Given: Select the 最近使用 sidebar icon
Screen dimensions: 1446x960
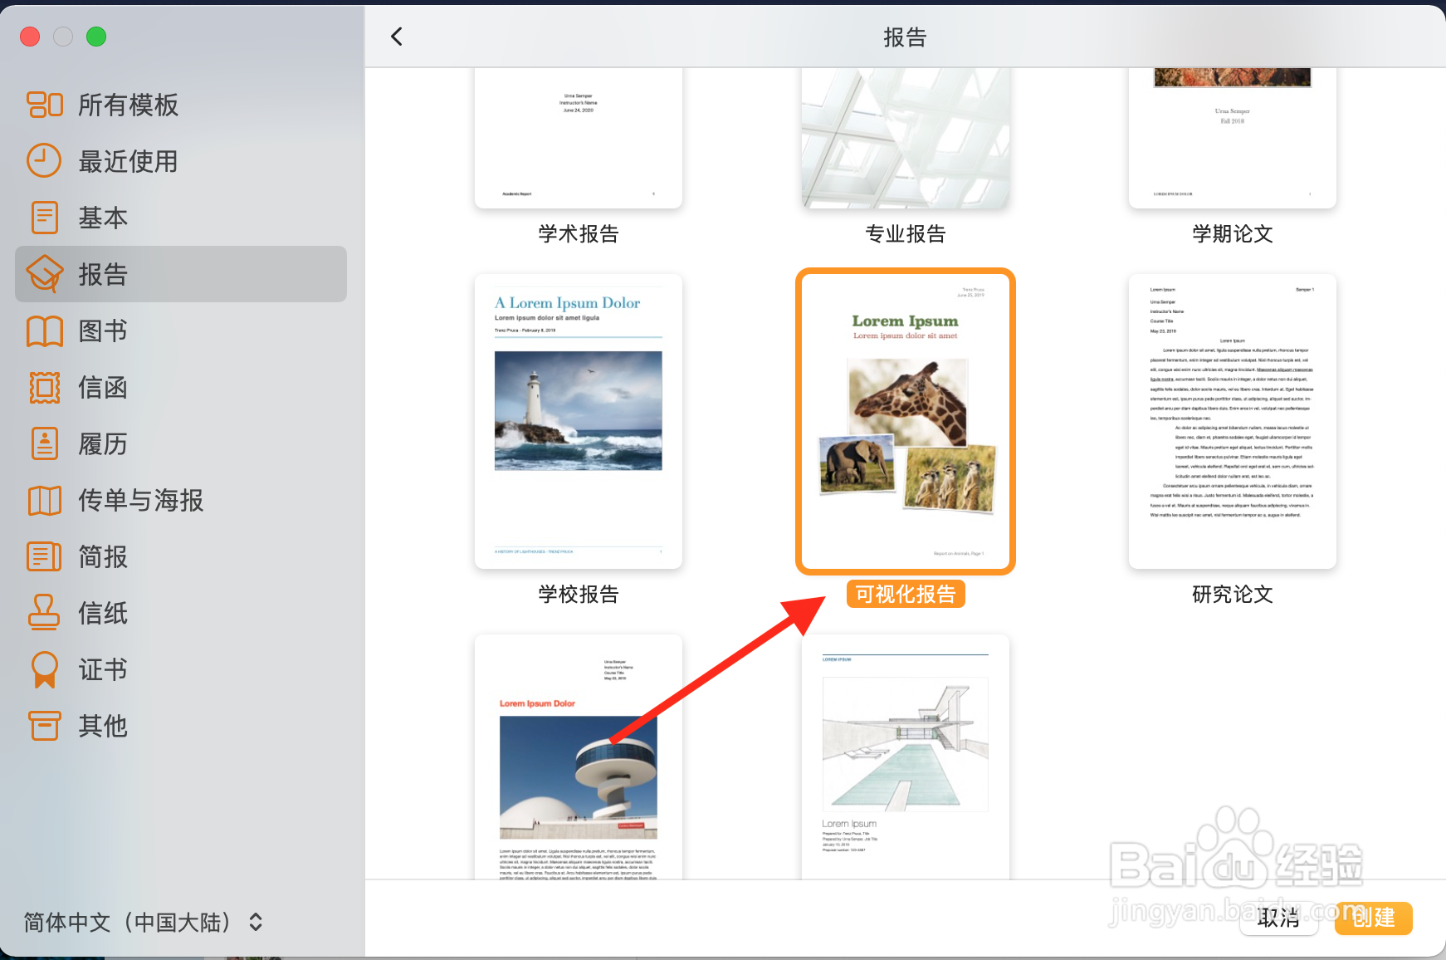Looking at the screenshot, I should [45, 161].
